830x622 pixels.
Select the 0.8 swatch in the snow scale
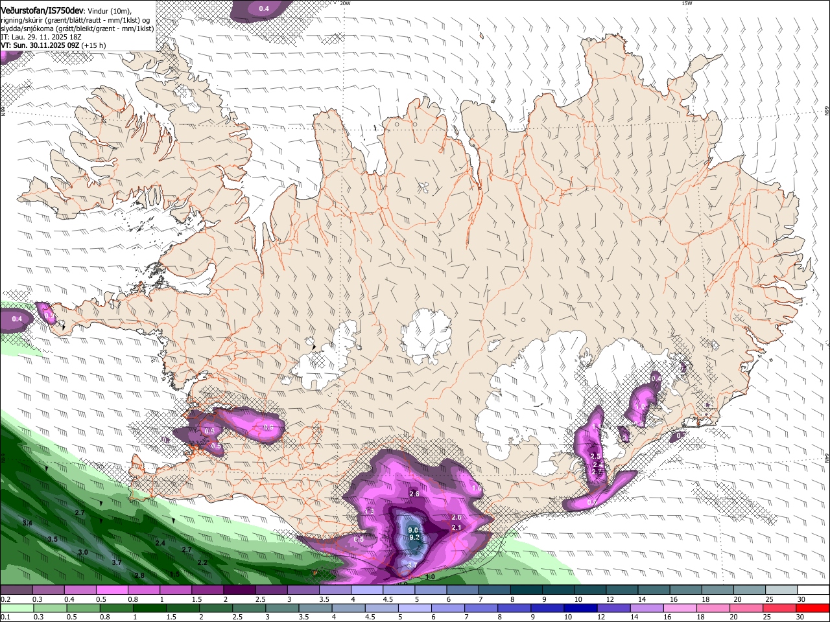pos(143,590)
